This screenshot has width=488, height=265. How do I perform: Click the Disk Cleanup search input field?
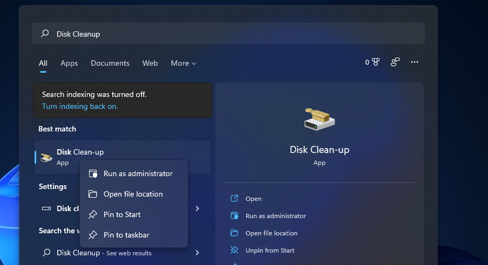pos(228,33)
